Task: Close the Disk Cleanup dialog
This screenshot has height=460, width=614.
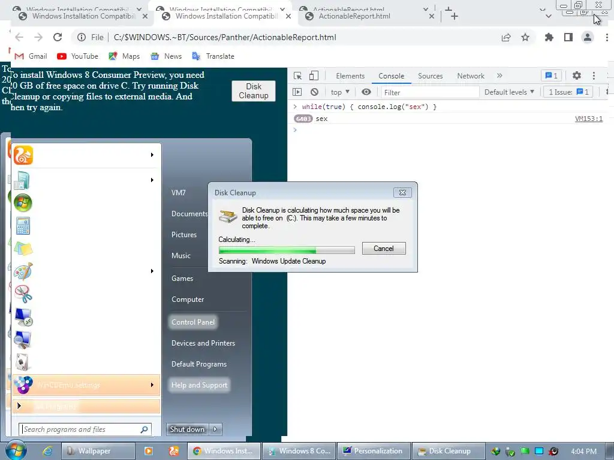Action: point(402,192)
